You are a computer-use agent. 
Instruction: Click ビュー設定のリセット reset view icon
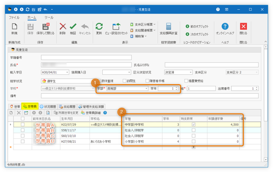click(116, 27)
